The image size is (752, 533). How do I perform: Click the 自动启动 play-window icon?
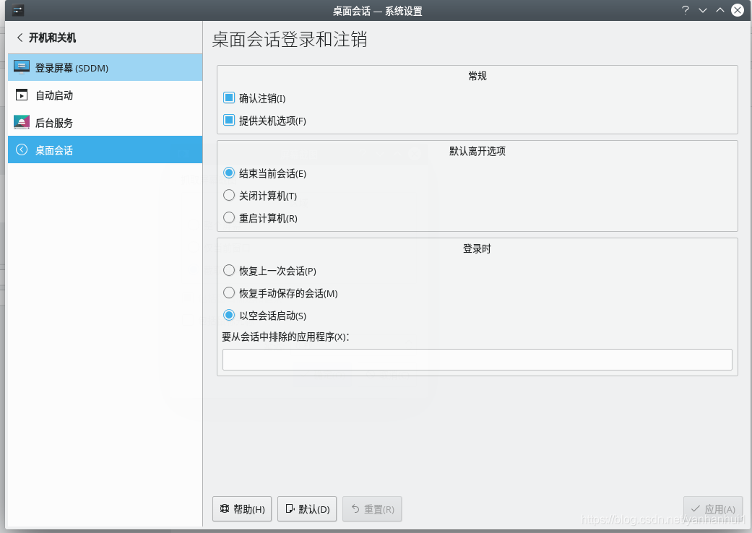22,95
